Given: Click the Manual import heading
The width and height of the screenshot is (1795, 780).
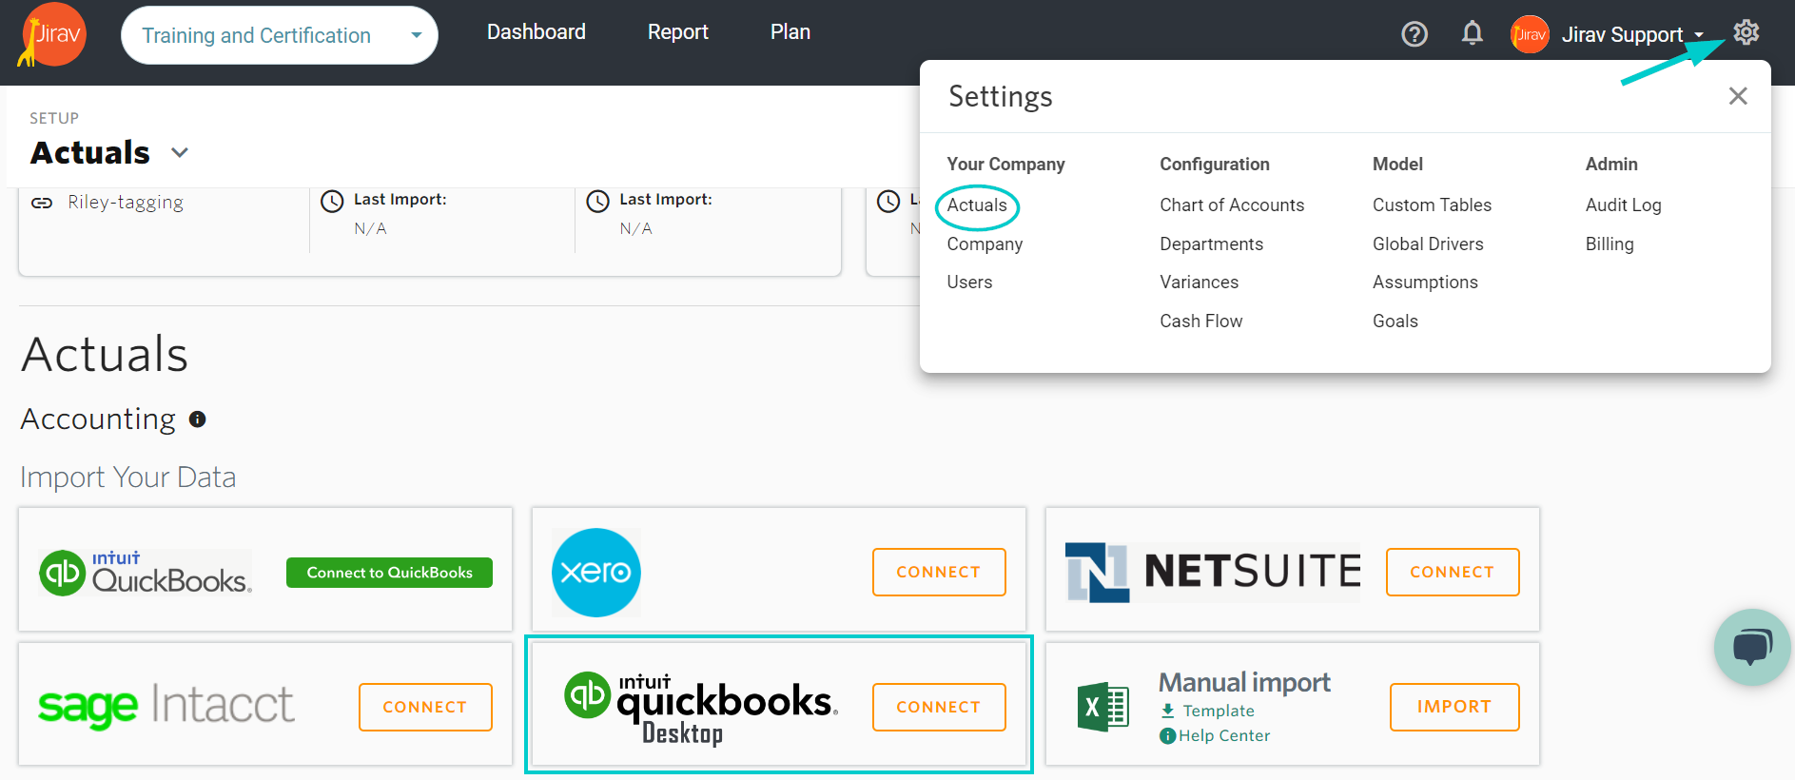Looking at the screenshot, I should pyautogui.click(x=1244, y=682).
